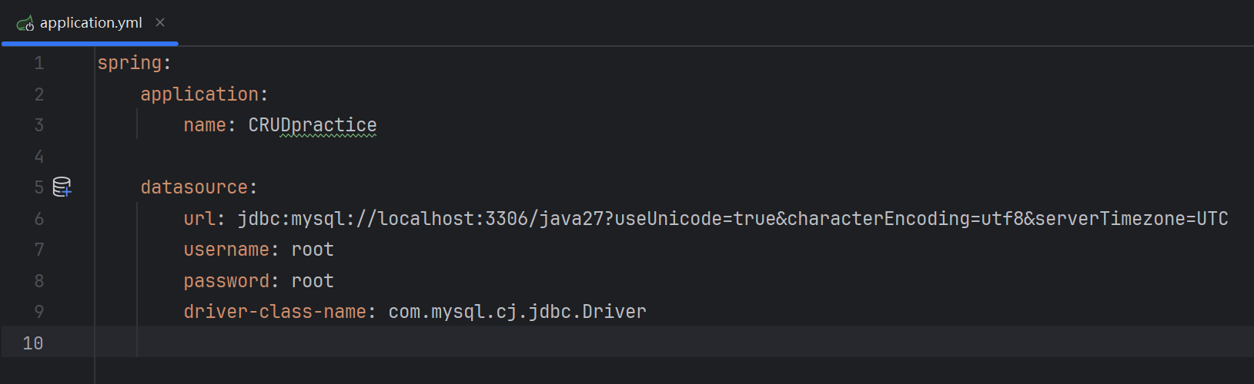
Task: Select the application.yml editor tab
Action: [91, 23]
